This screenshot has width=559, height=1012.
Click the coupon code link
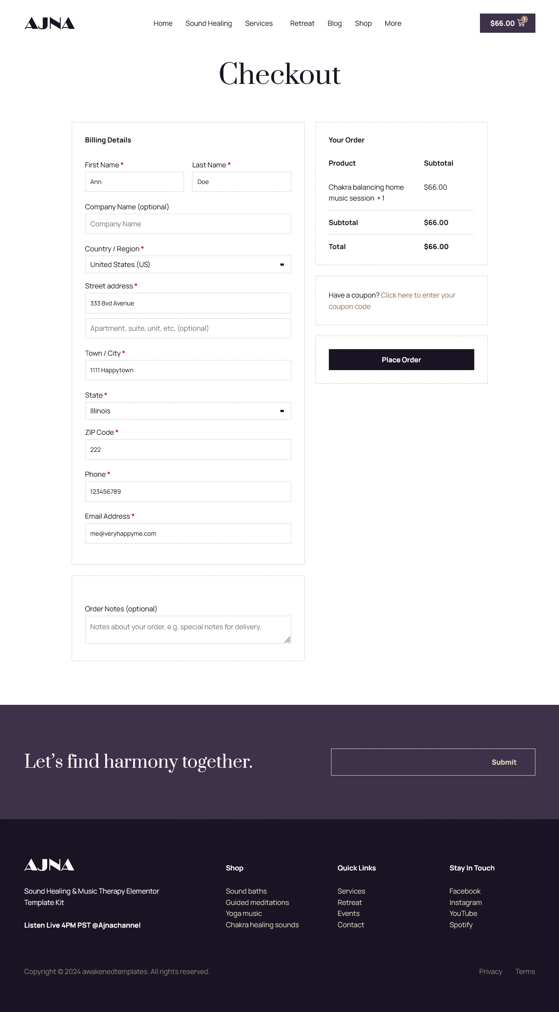click(x=392, y=301)
